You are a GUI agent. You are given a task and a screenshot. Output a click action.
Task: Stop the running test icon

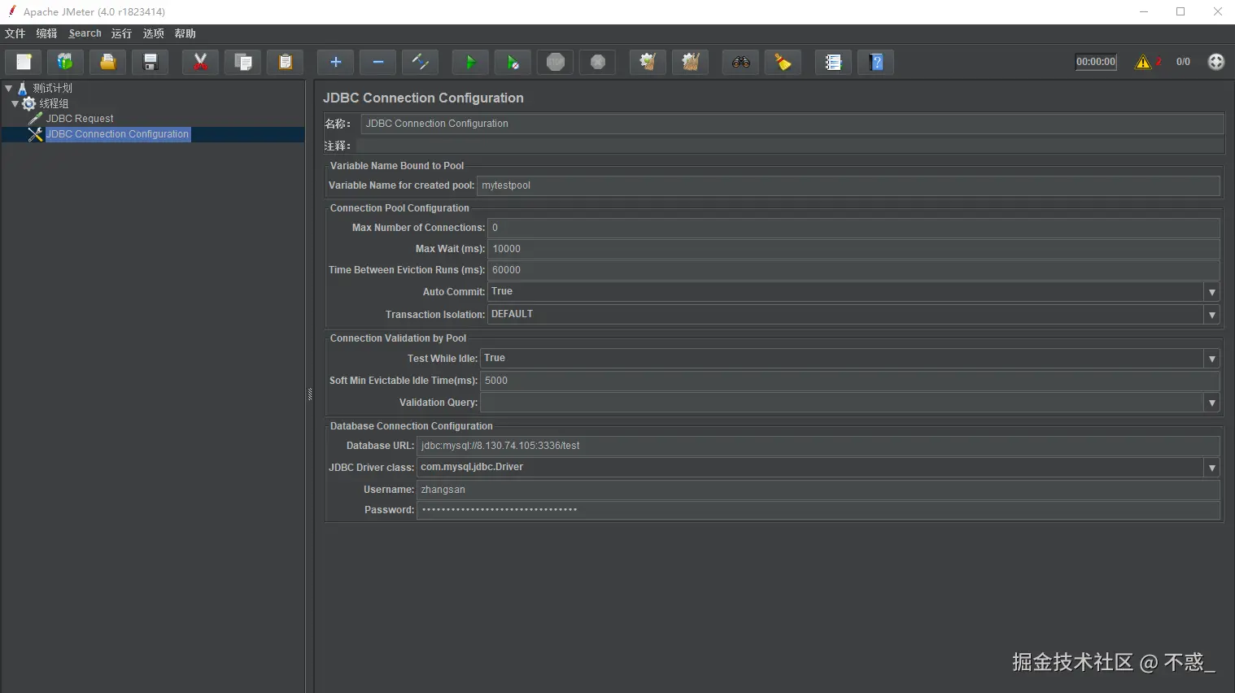pyautogui.click(x=556, y=62)
